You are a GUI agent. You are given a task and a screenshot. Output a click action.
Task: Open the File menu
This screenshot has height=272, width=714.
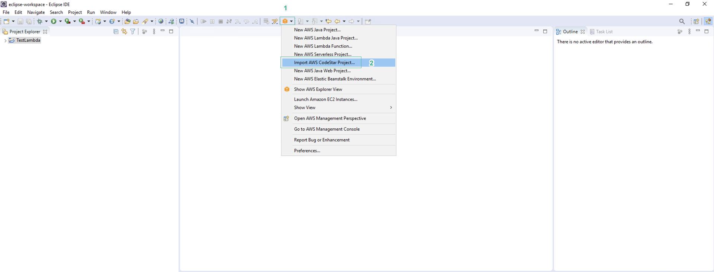point(6,12)
